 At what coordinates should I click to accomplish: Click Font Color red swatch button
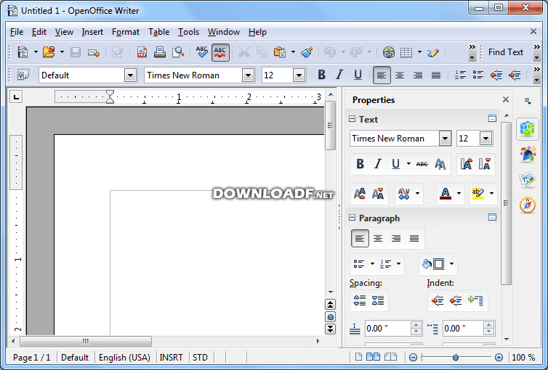click(x=446, y=193)
